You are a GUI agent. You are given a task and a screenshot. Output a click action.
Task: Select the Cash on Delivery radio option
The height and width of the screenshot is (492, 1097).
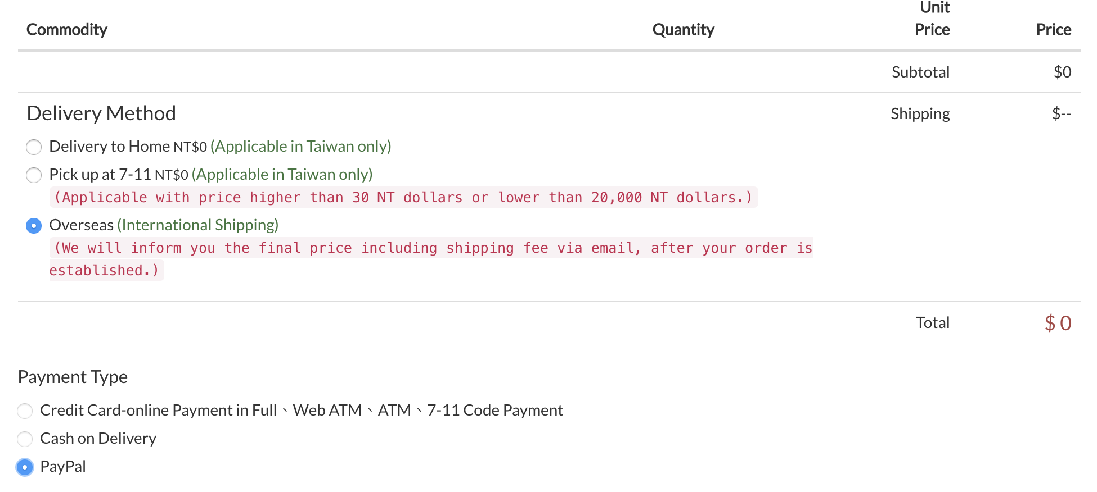(x=25, y=439)
